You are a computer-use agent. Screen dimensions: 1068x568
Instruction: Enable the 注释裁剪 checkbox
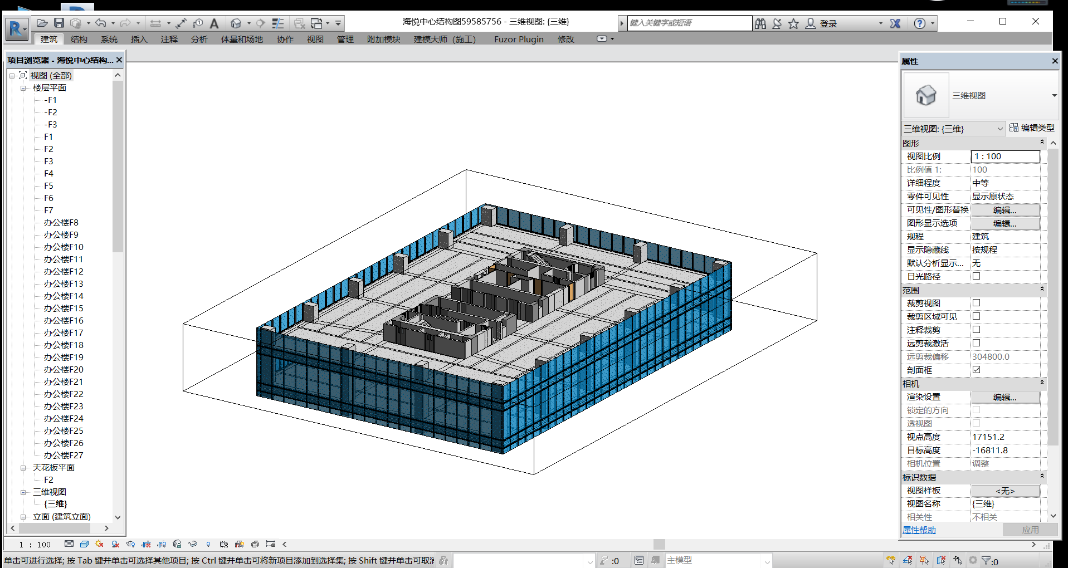point(976,330)
